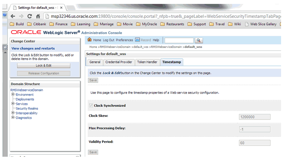Reload the page with the refresh icon

[30, 16]
